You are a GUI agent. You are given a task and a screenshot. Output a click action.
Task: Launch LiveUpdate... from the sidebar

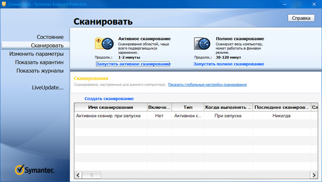[48, 87]
